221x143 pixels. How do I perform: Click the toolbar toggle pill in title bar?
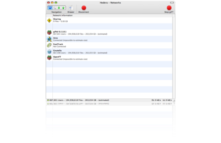[172, 2]
